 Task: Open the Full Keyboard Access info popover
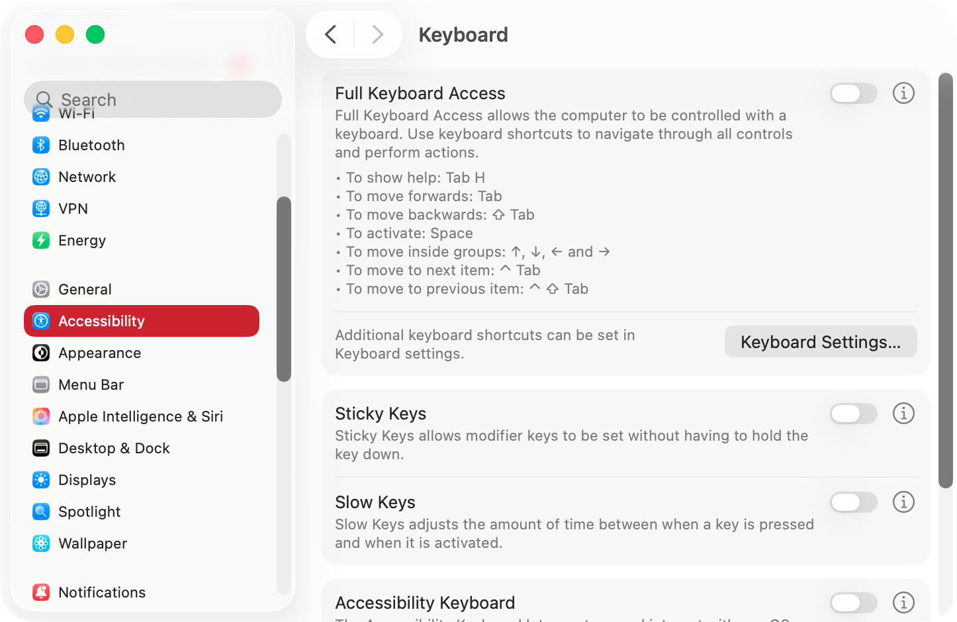903,93
